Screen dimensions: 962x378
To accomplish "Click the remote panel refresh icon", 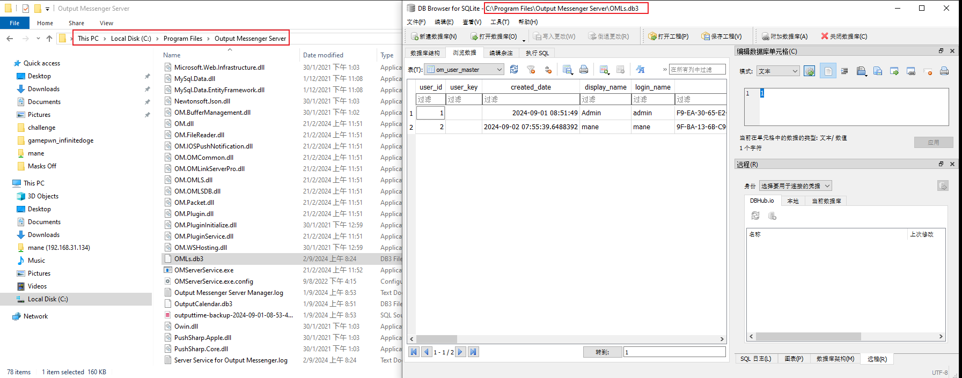I will tap(755, 216).
